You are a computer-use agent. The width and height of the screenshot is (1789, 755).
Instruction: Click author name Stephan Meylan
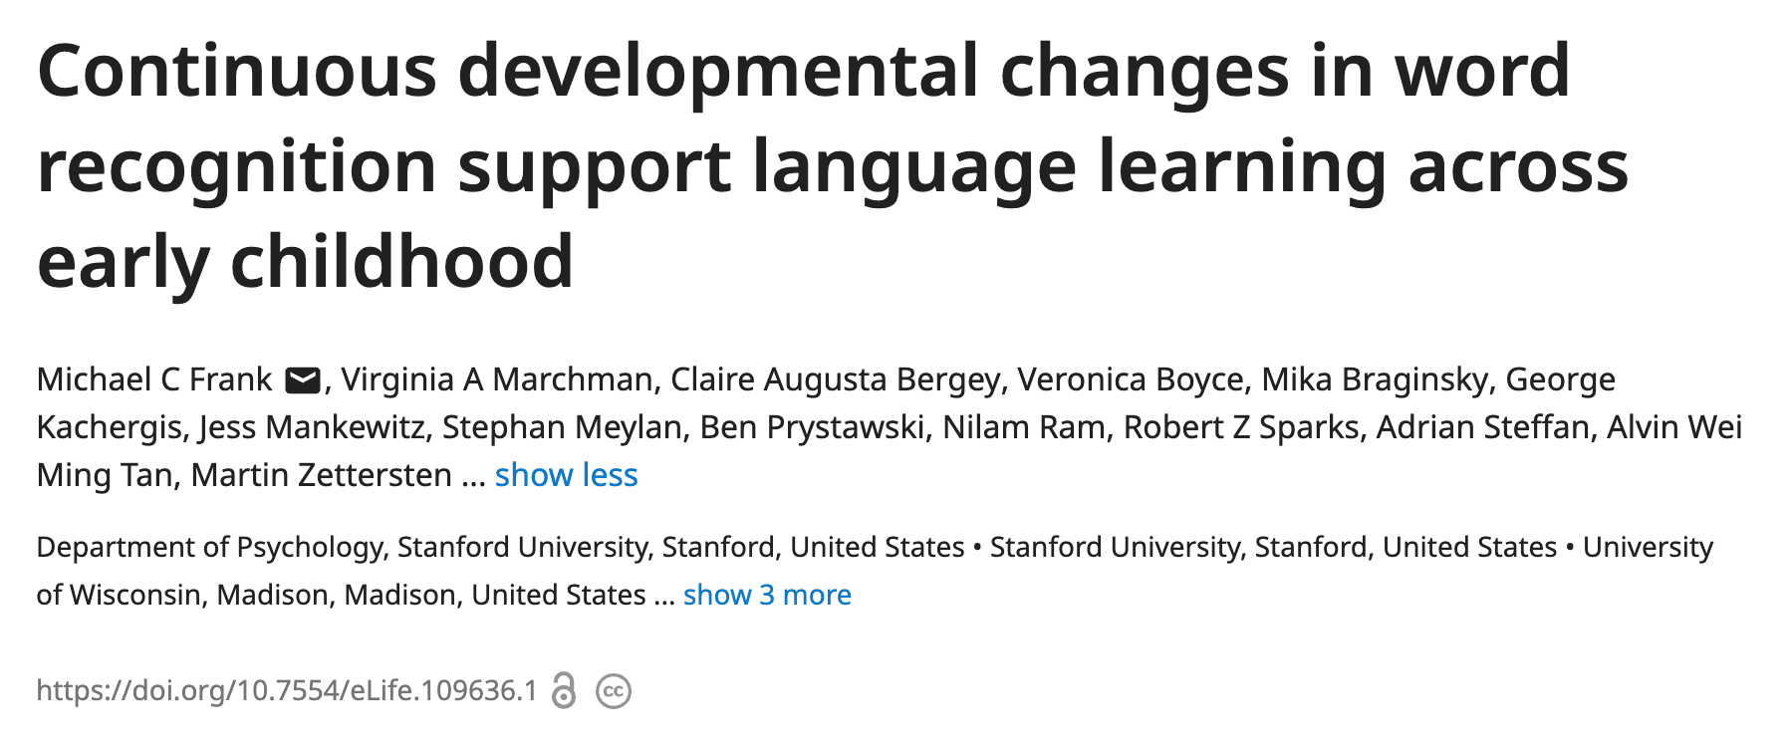563,427
